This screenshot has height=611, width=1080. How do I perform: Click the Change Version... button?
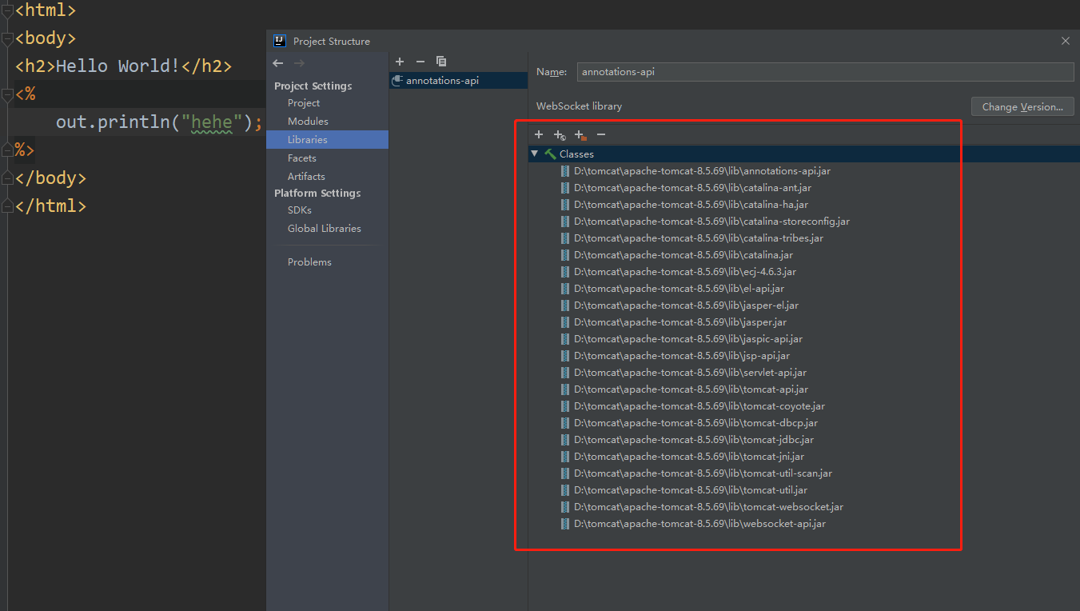[x=1022, y=107]
